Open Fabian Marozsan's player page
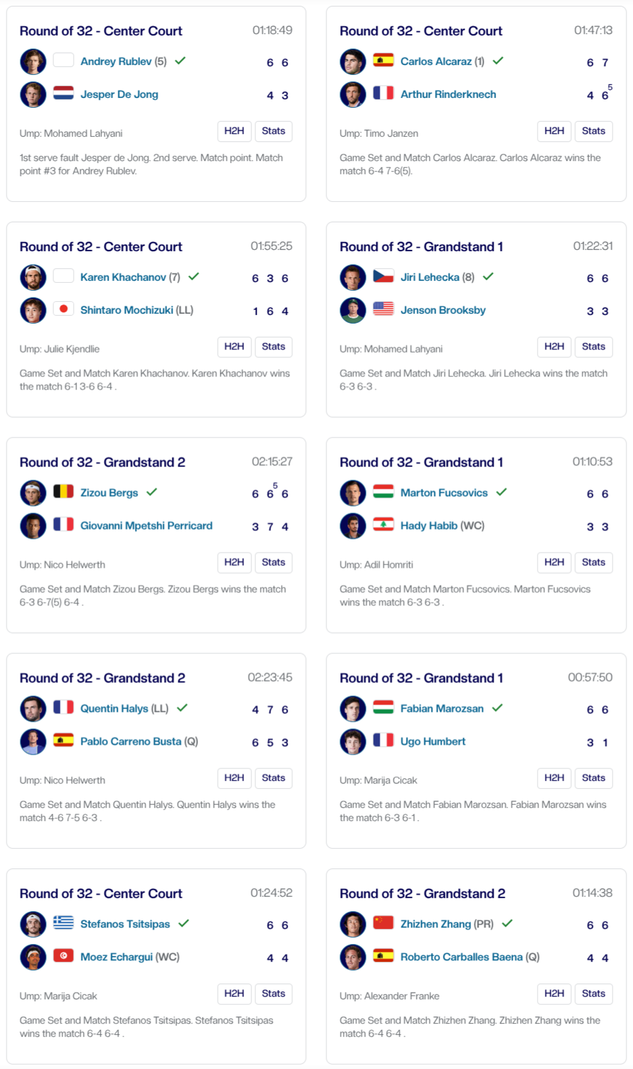 [442, 709]
